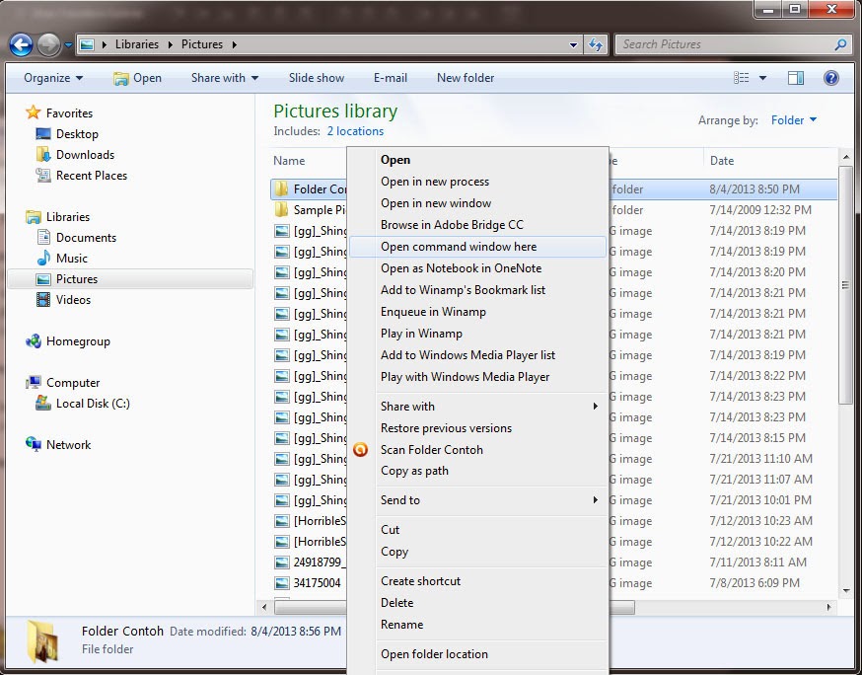Image resolution: width=862 pixels, height=675 pixels.
Task: Click the Name column header
Action: point(289,161)
